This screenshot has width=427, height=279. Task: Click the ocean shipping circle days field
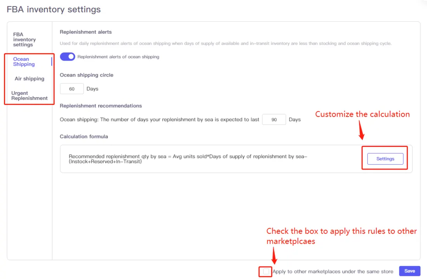coord(72,89)
